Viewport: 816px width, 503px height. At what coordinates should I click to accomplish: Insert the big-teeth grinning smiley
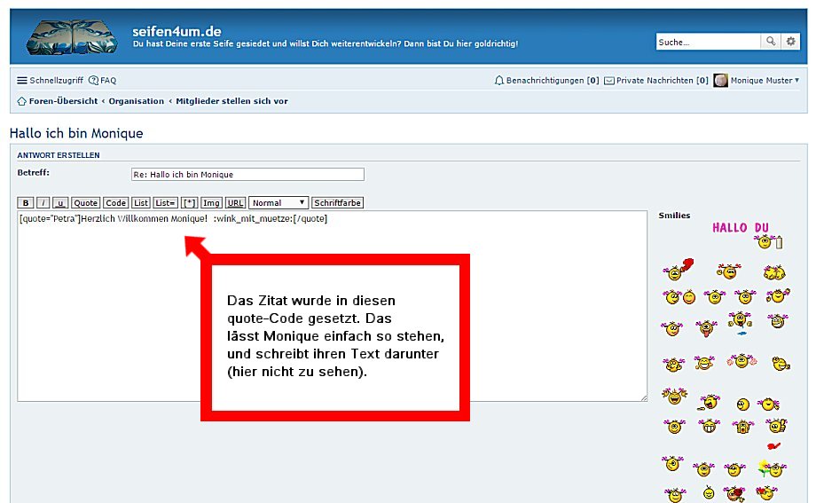click(709, 427)
